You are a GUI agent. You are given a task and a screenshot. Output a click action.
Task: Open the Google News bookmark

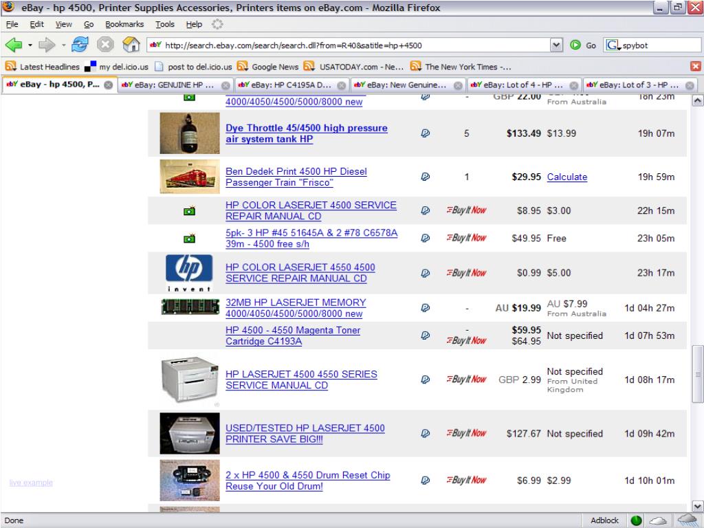pos(268,67)
